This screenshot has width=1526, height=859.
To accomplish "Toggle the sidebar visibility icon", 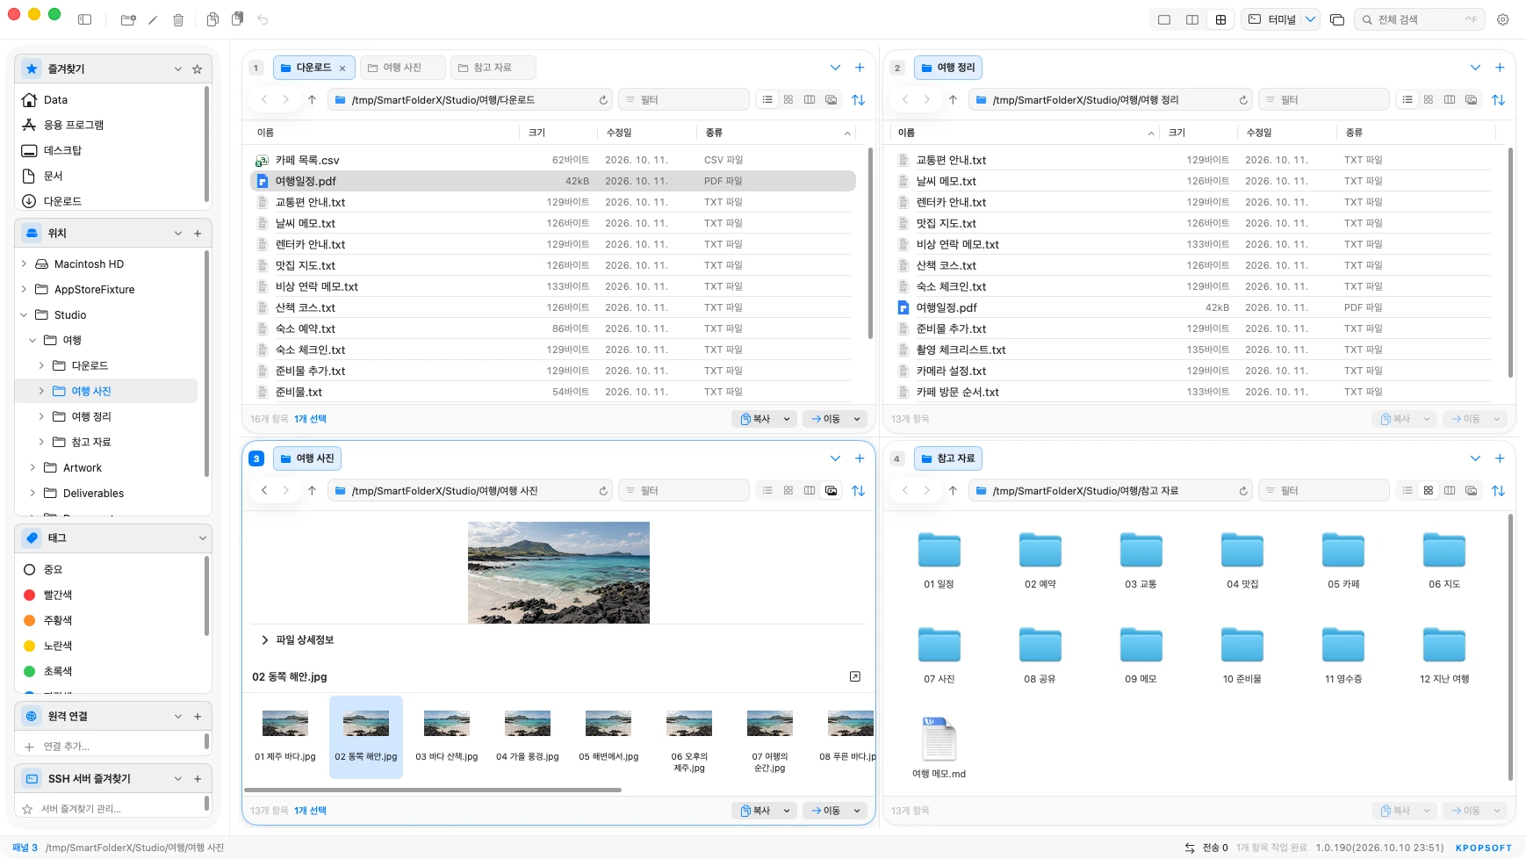I will tap(84, 19).
